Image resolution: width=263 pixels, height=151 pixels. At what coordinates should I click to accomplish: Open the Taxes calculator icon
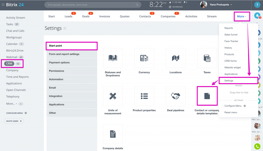207,58
